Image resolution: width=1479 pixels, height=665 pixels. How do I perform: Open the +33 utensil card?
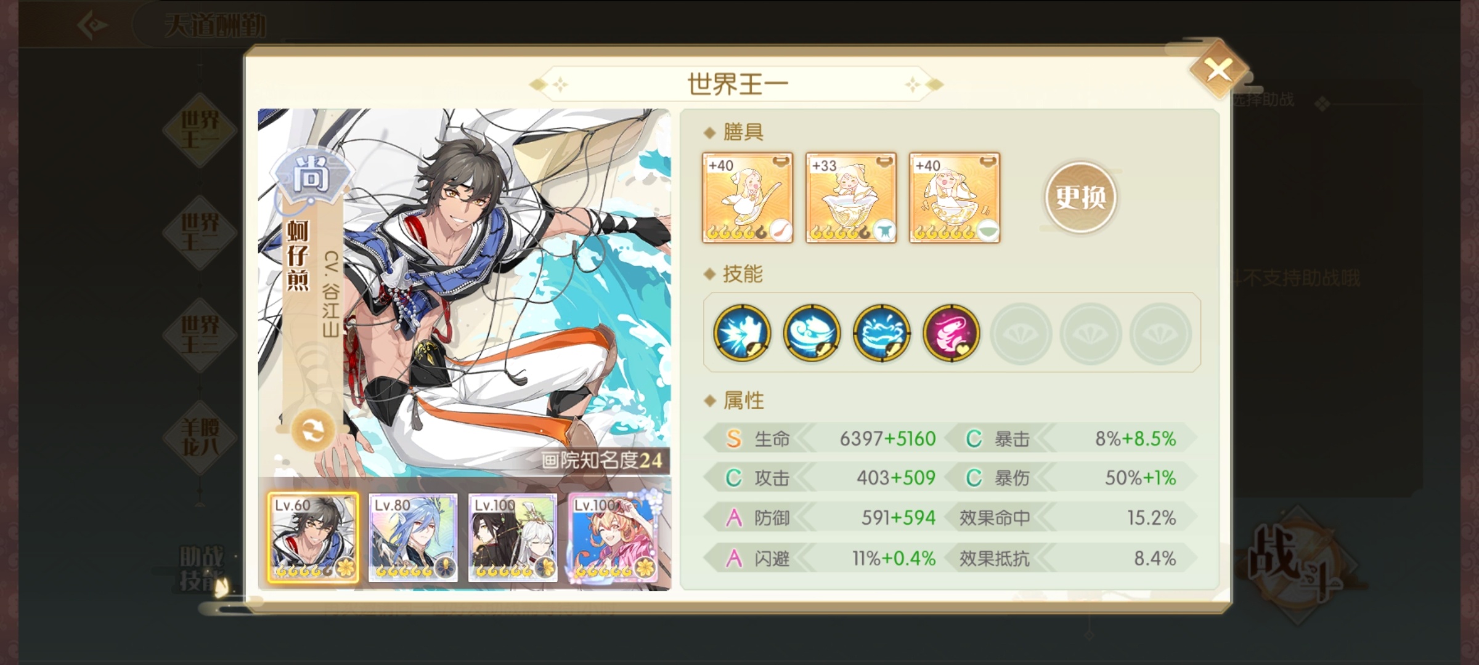point(851,198)
